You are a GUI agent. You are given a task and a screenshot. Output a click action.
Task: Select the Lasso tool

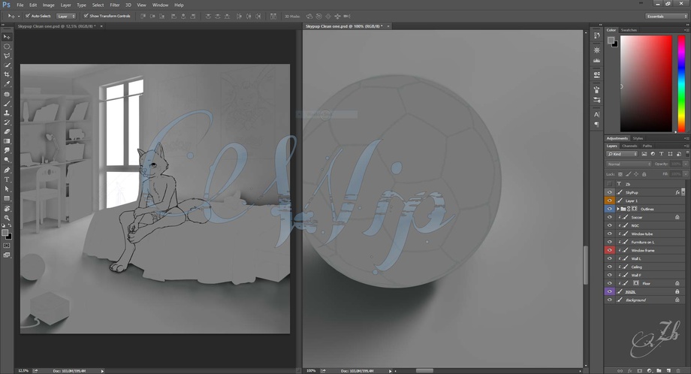tap(7, 56)
